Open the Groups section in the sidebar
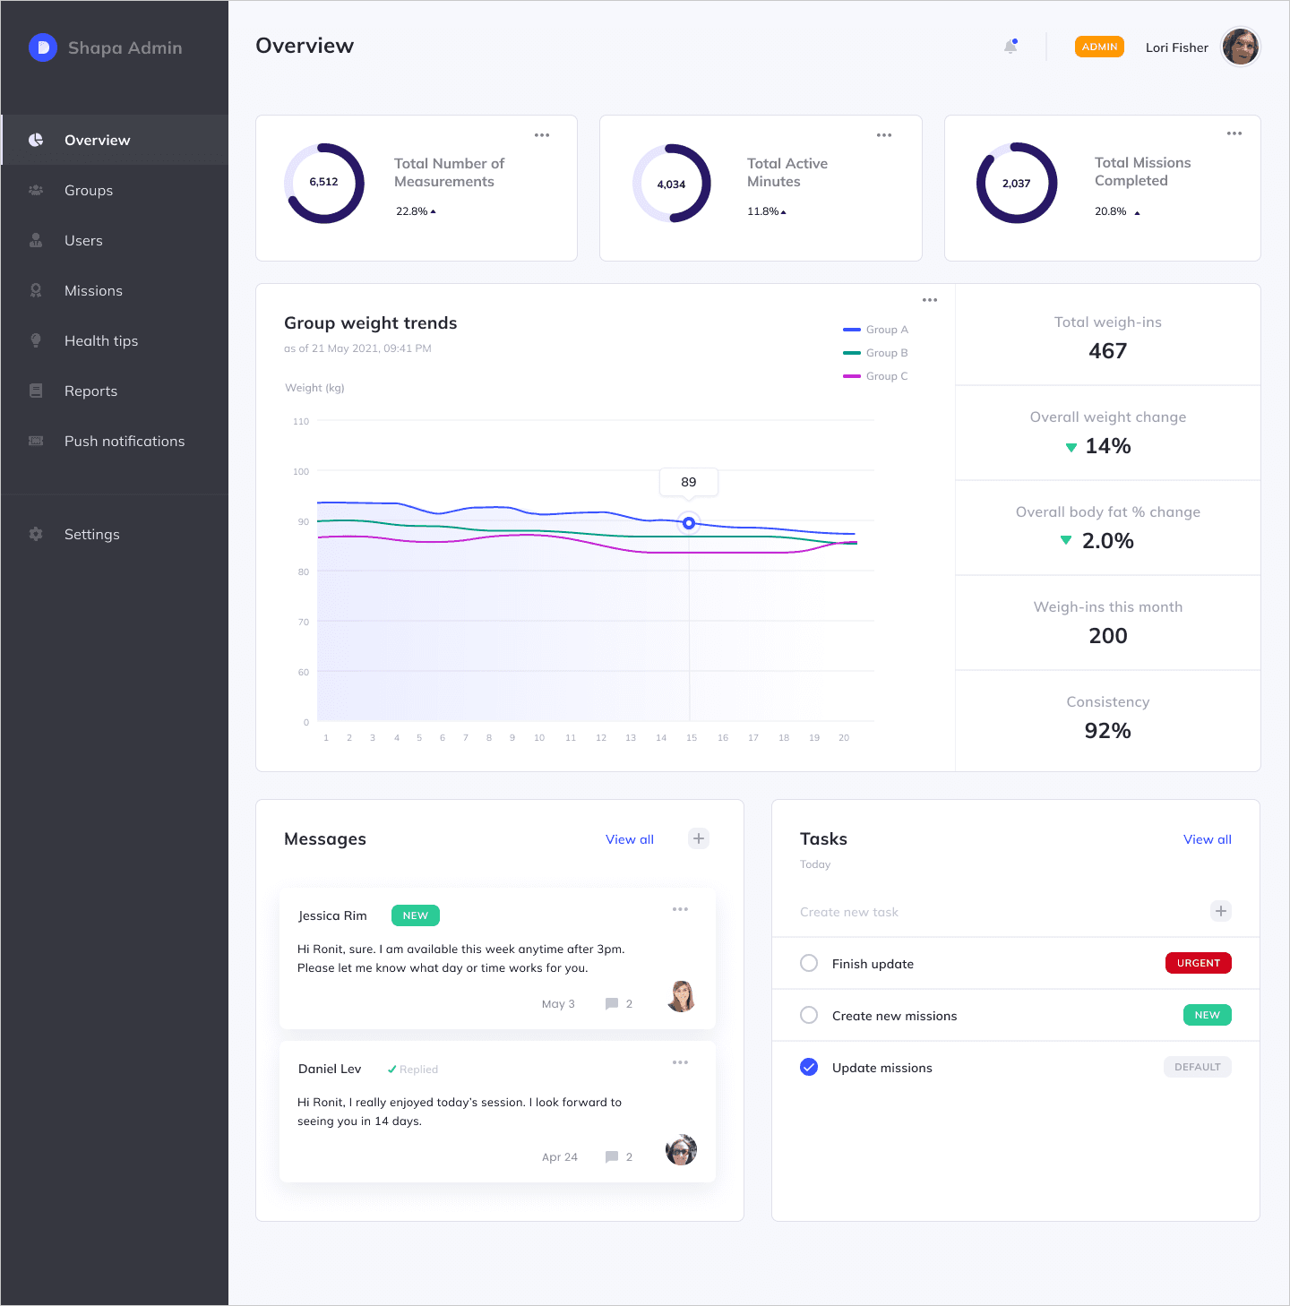The image size is (1290, 1306). point(89,190)
